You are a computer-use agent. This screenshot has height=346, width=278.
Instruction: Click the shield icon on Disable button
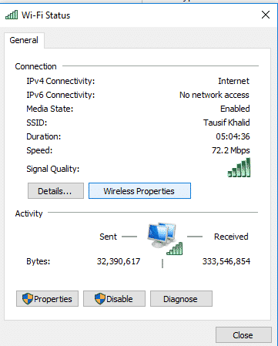100,299
